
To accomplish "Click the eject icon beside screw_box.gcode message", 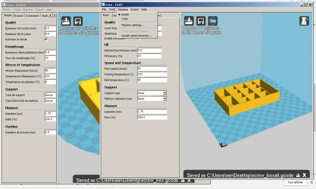I will click(183, 180).
